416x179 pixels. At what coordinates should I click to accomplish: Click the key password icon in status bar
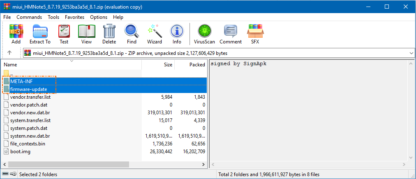[x=13, y=174]
